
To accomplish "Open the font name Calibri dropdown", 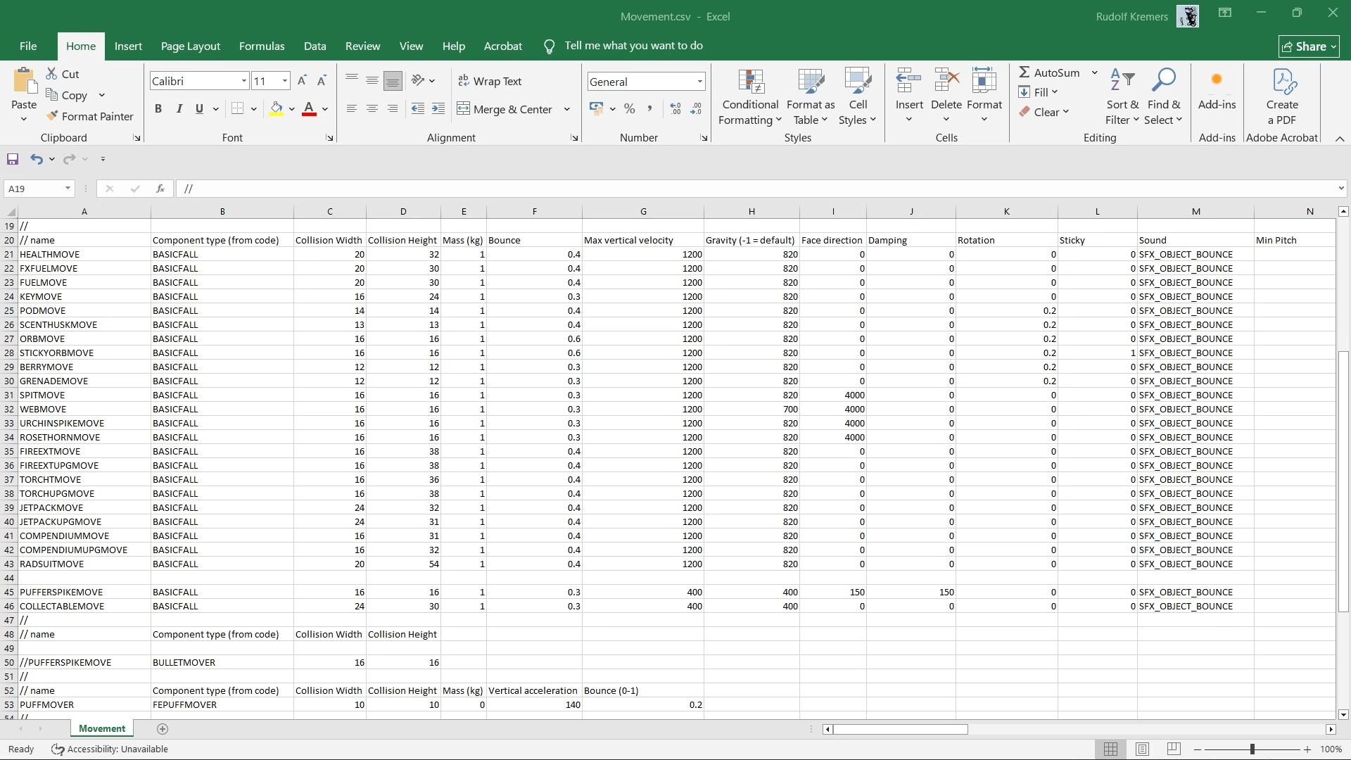I will [x=244, y=81].
